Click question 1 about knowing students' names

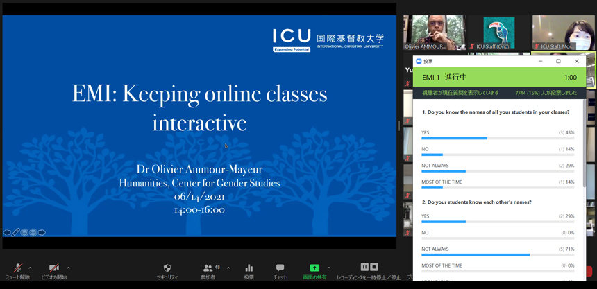[496, 112]
